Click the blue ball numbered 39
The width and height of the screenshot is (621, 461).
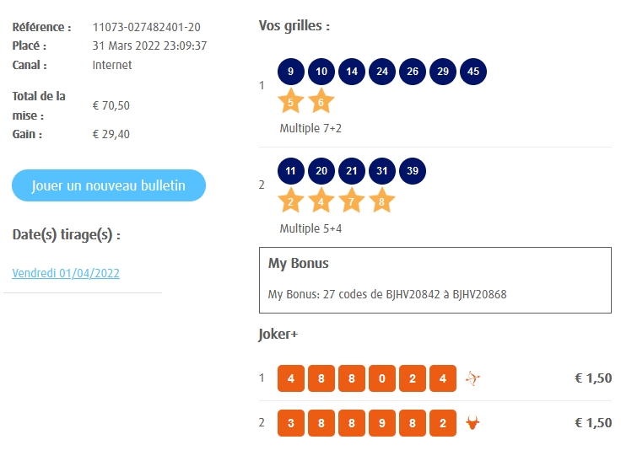(413, 171)
